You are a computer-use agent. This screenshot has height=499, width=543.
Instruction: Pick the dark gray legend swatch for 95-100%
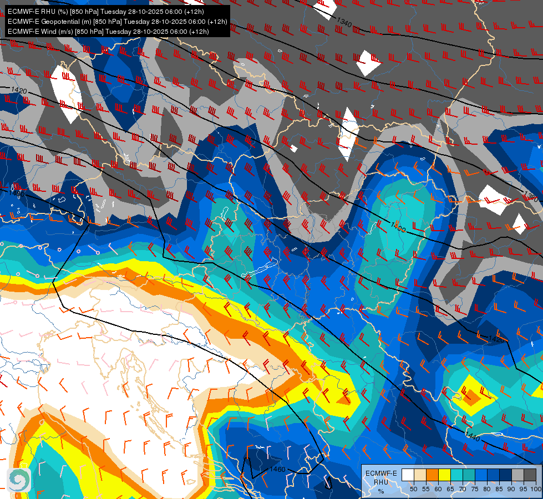530,475
